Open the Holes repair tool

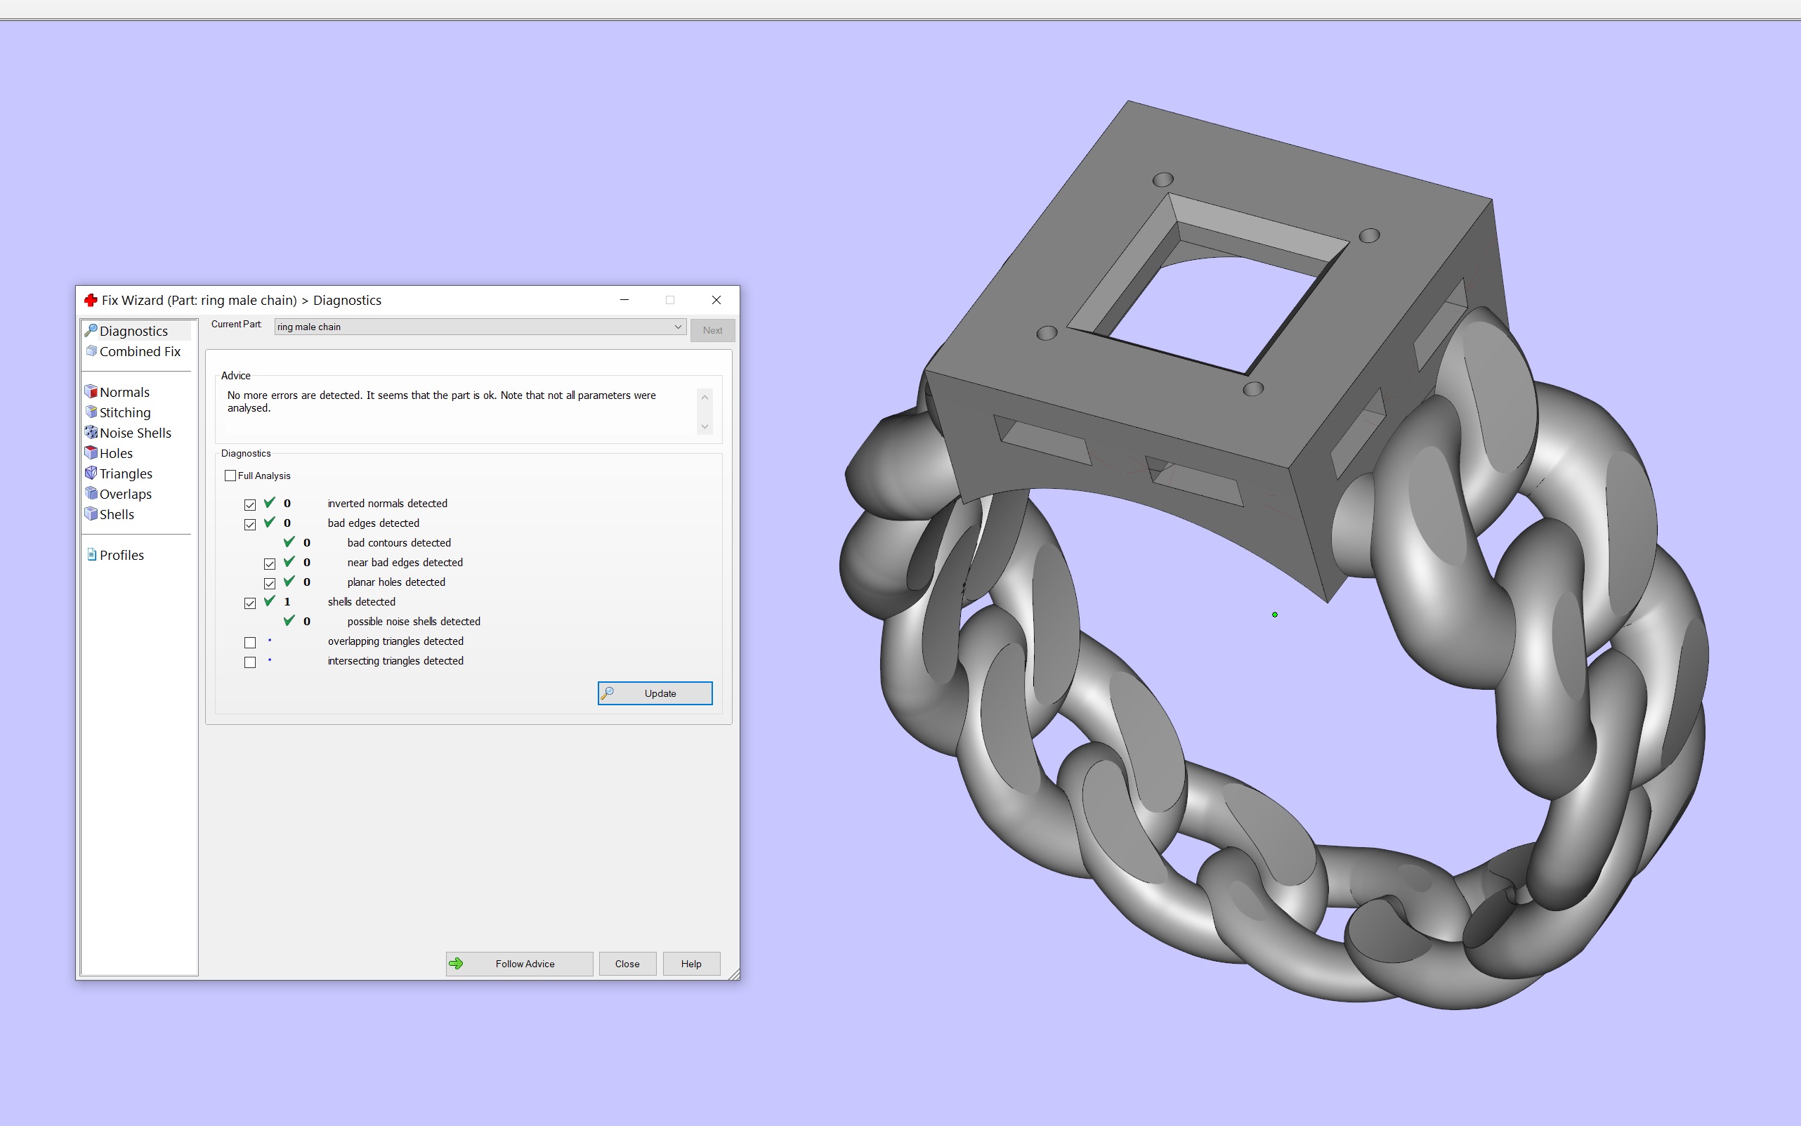pos(116,452)
